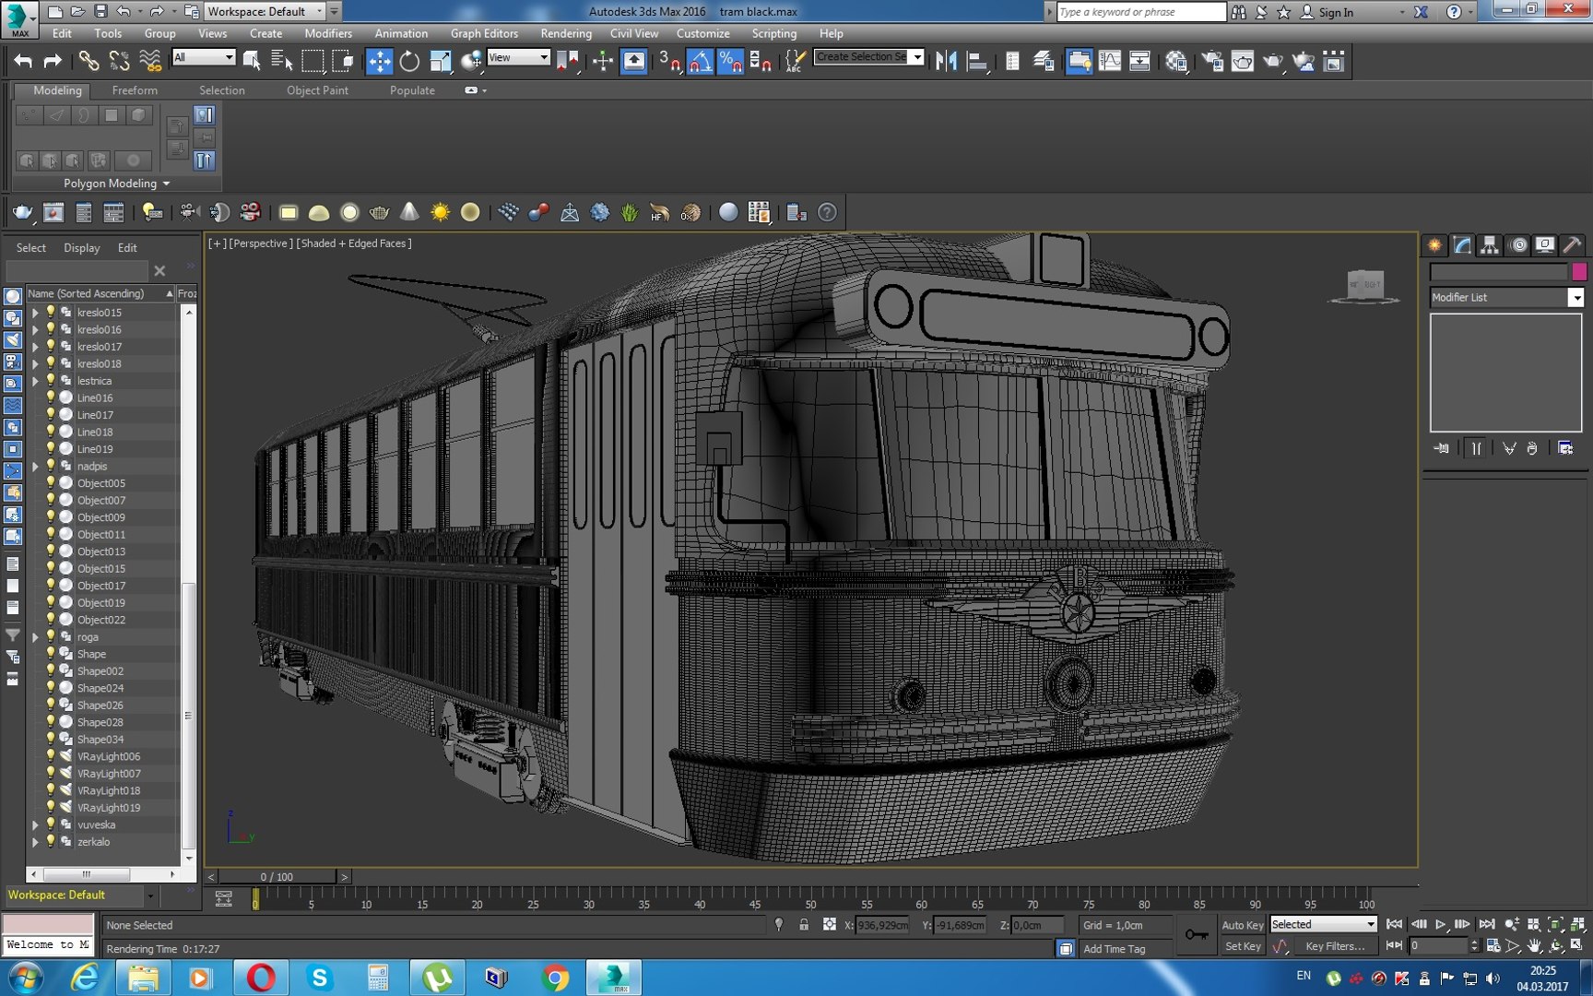The image size is (1593, 996).
Task: Click the teapot primitive icon in lower toolbar
Action: 379,212
